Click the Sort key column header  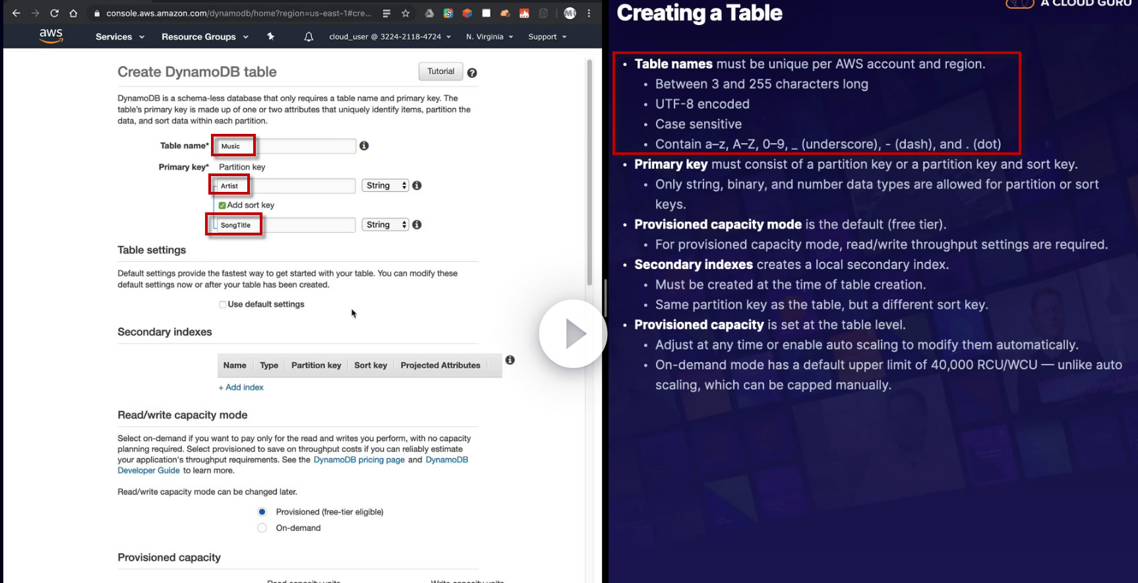pos(371,365)
